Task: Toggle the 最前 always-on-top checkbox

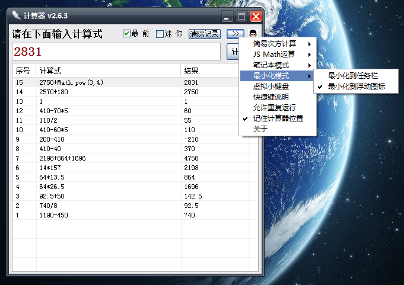Action: coord(126,34)
